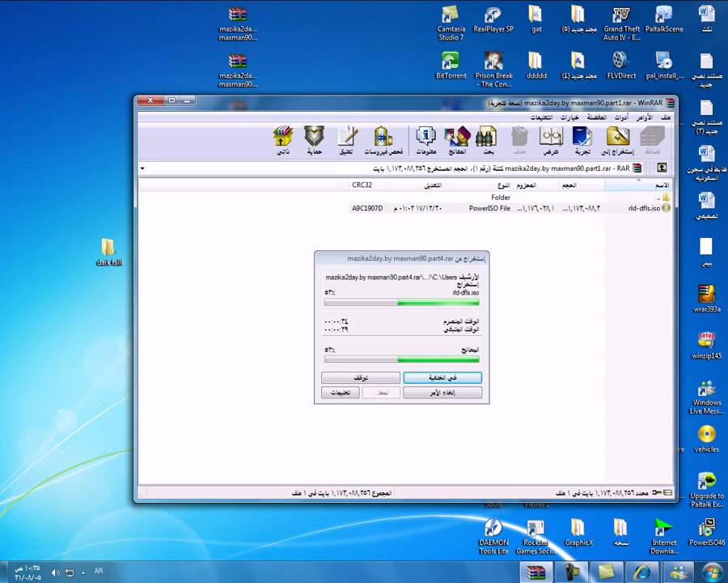Click the AR language indicator
This screenshot has width=728, height=583.
click(99, 571)
